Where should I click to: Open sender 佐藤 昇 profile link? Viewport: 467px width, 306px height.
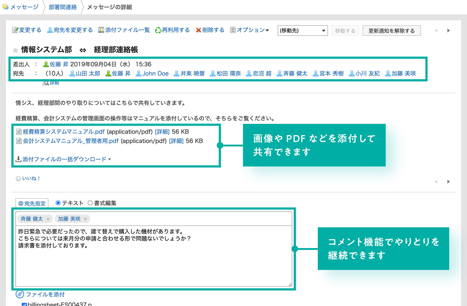(x=59, y=64)
